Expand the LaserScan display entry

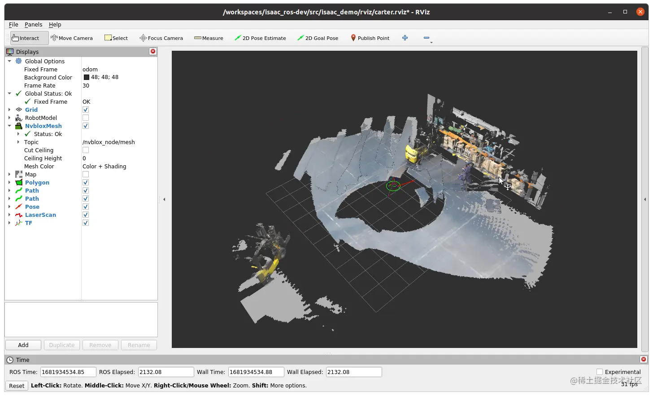click(9, 215)
